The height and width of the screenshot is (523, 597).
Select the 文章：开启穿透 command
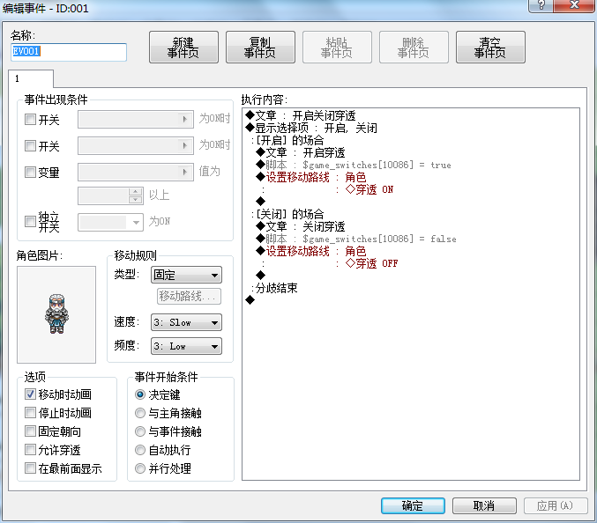301,153
